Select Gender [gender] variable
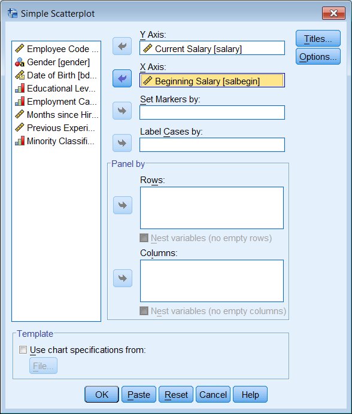Image resolution: width=352 pixels, height=414 pixels. [56, 62]
